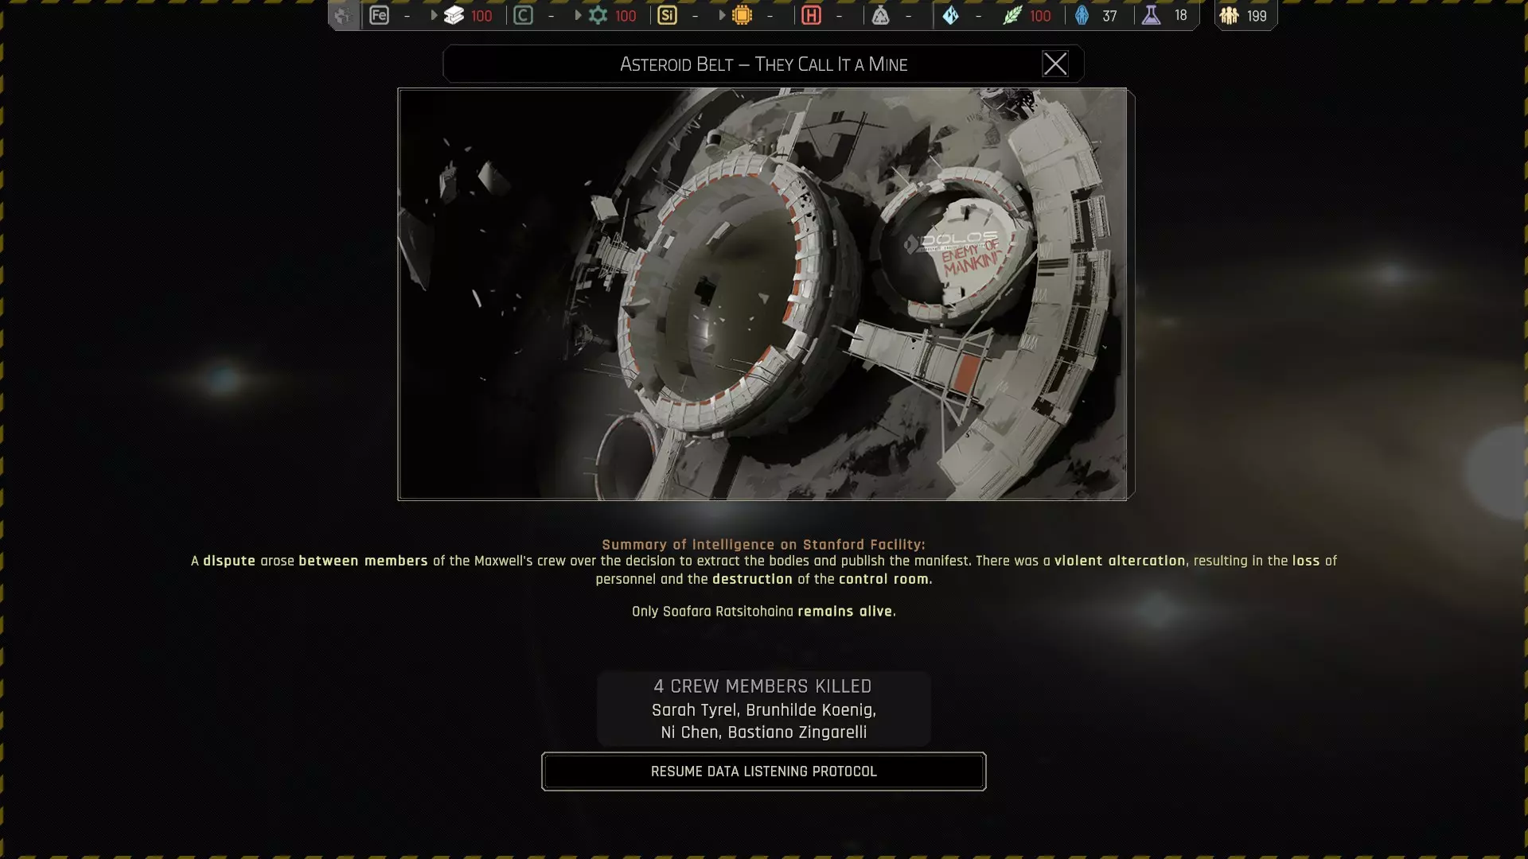Click the red H hydrogen icon
This screenshot has height=859, width=1528.
811,15
